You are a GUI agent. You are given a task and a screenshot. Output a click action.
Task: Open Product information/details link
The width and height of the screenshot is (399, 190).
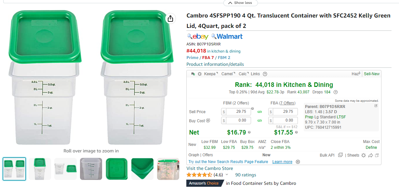coord(215,64)
